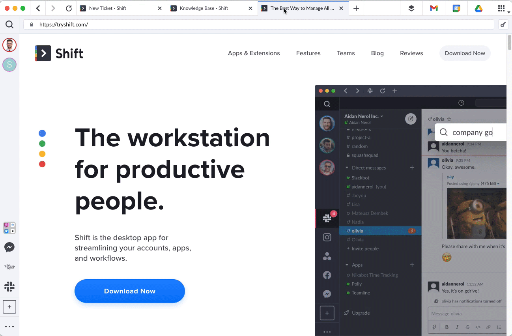Close the New Ticket - Shift tab

click(x=160, y=8)
